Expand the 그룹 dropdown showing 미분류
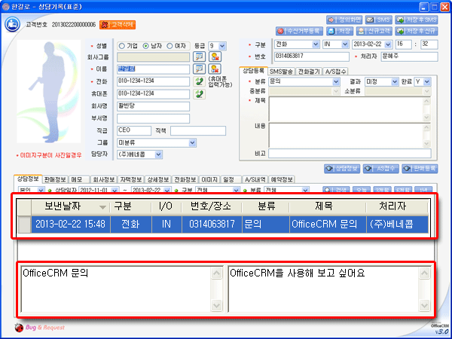The width and height of the screenshot is (452, 339). click(x=194, y=142)
